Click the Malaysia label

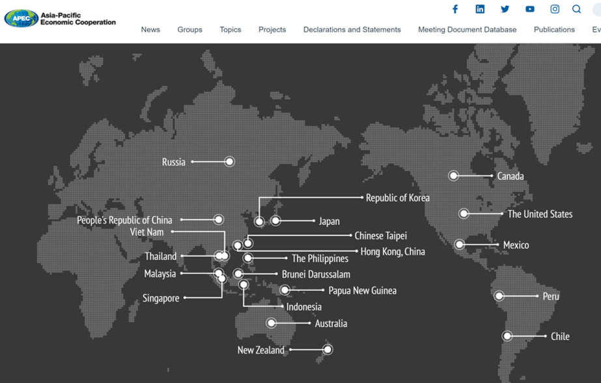point(160,274)
